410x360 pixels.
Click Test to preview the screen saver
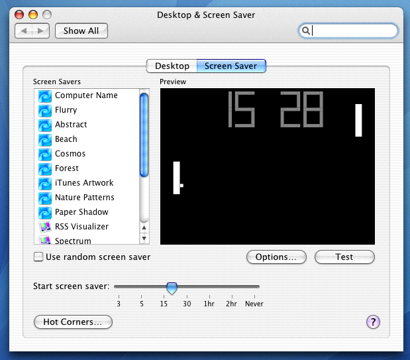pyautogui.click(x=344, y=257)
